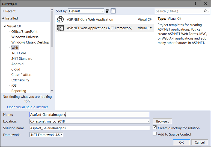Viewport: 211px width, 147px height.
Task: Open Visual Studio Installer link
Action: point(28,107)
